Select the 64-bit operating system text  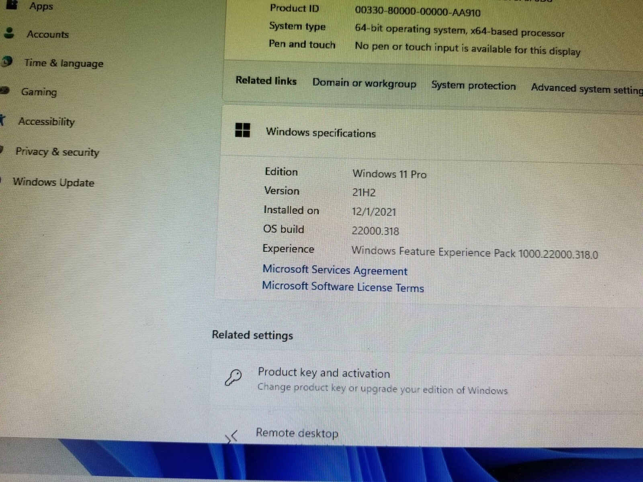click(460, 31)
